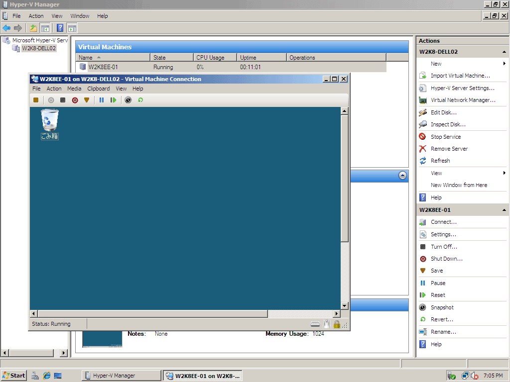Switch to Hyper-V Manager taskbar button
510x382 pixels.
pos(122,376)
